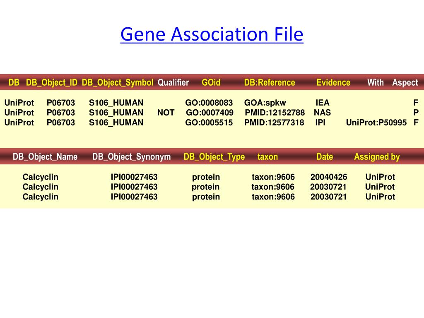The image size is (424, 318).
Task: Click the Qualifier column header
Action: point(173,82)
